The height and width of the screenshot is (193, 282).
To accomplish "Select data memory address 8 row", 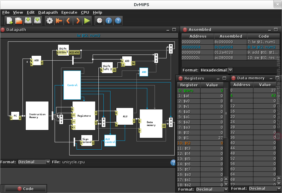I will pos(253,101).
